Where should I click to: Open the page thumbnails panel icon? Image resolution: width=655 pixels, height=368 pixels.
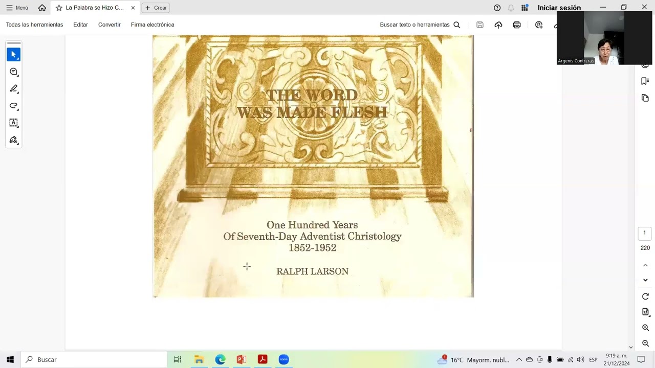pos(645,98)
